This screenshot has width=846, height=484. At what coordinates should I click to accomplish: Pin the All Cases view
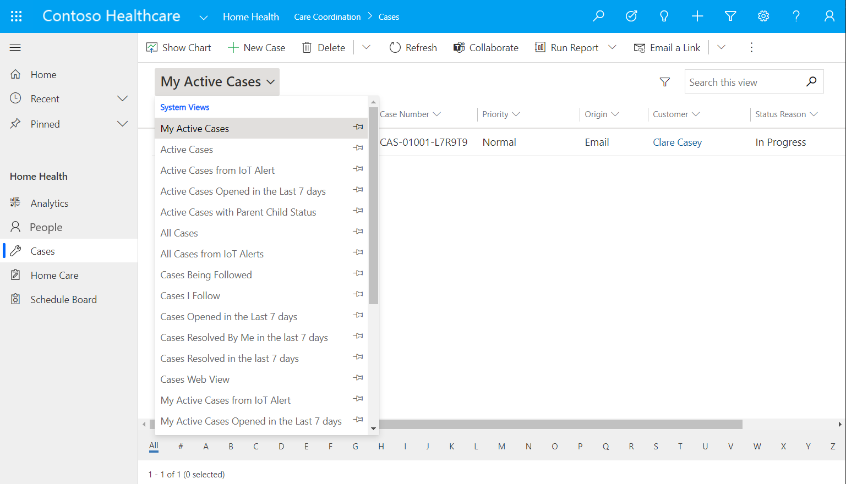coord(358,232)
